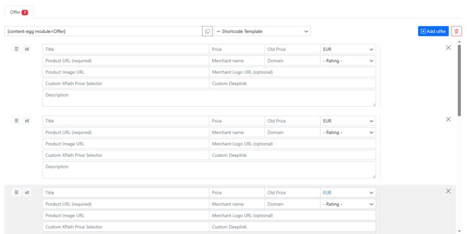Click the second offer's drag handle icon

tap(17, 121)
